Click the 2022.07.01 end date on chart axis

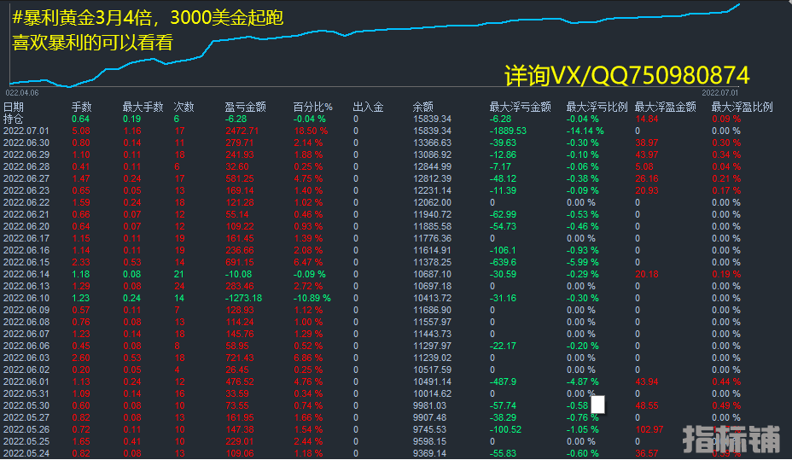pos(719,90)
